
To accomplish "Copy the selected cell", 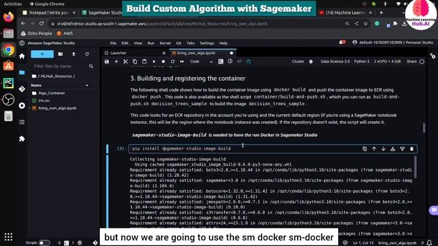I will point(135,61).
